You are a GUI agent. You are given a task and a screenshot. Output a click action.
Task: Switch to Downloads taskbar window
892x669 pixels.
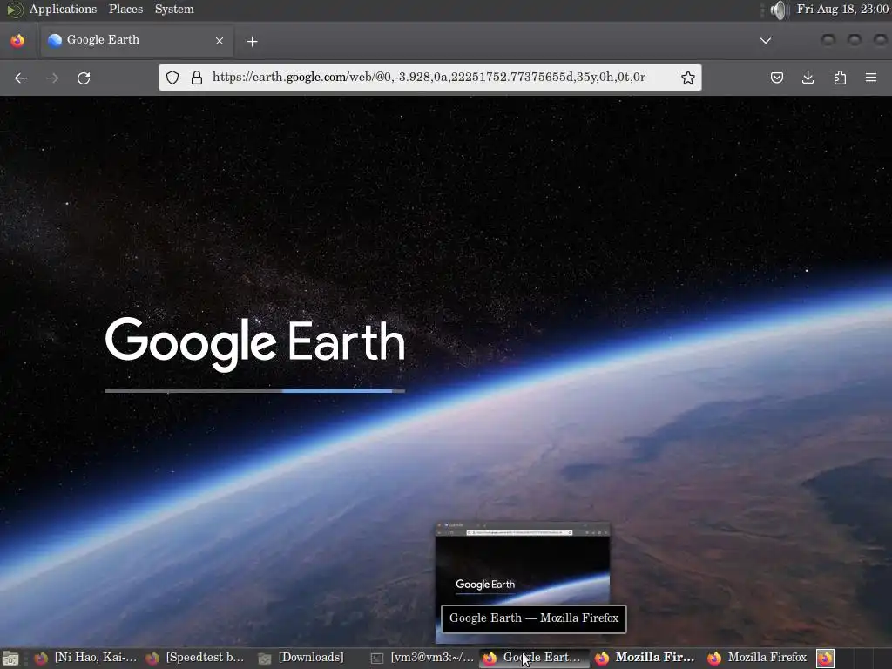click(x=301, y=658)
